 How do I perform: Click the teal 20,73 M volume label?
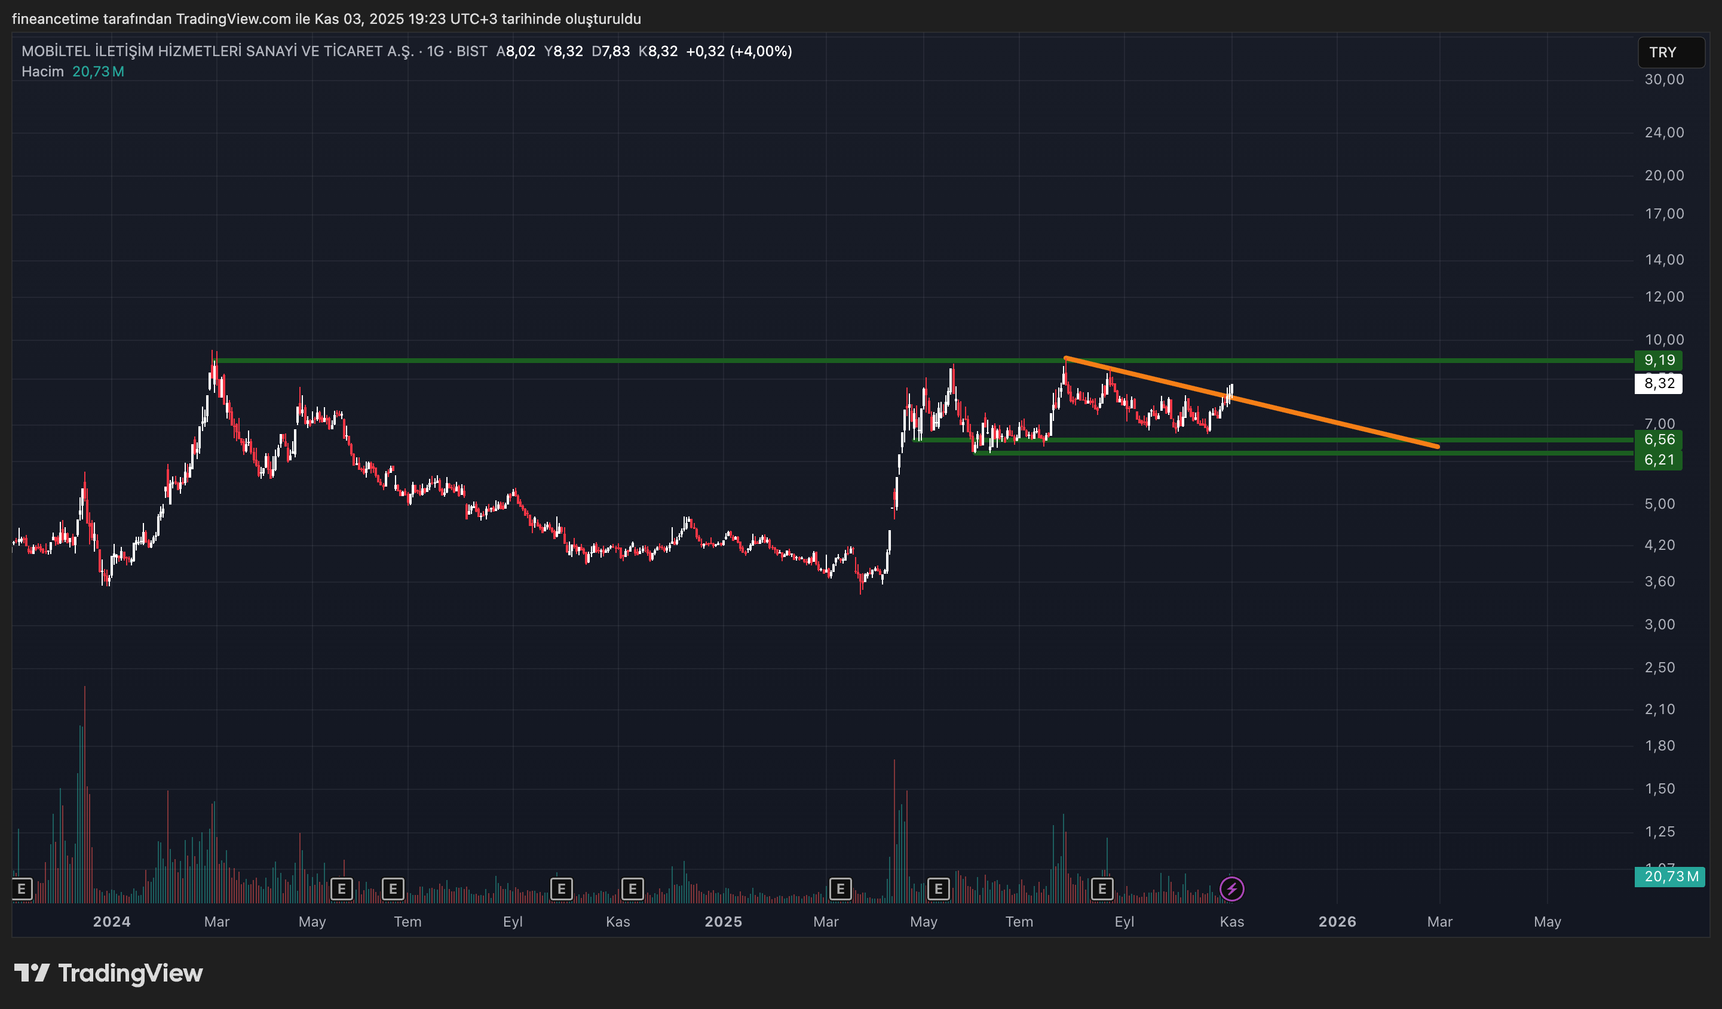coord(1670,876)
